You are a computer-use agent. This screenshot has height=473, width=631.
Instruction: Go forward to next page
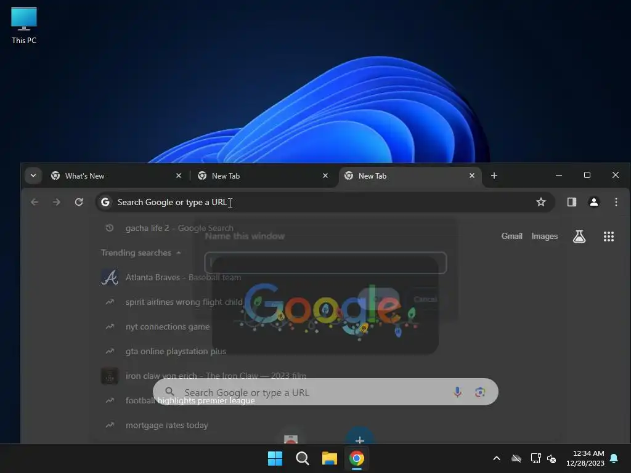(57, 202)
